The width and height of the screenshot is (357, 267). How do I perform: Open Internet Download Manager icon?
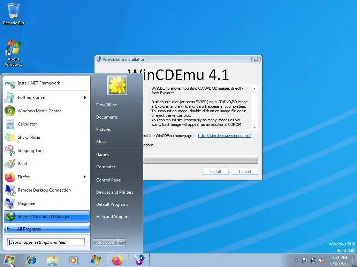pos(10,217)
